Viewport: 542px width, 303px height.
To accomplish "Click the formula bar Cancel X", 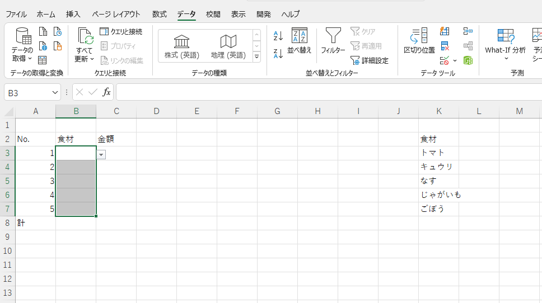I will click(x=80, y=92).
